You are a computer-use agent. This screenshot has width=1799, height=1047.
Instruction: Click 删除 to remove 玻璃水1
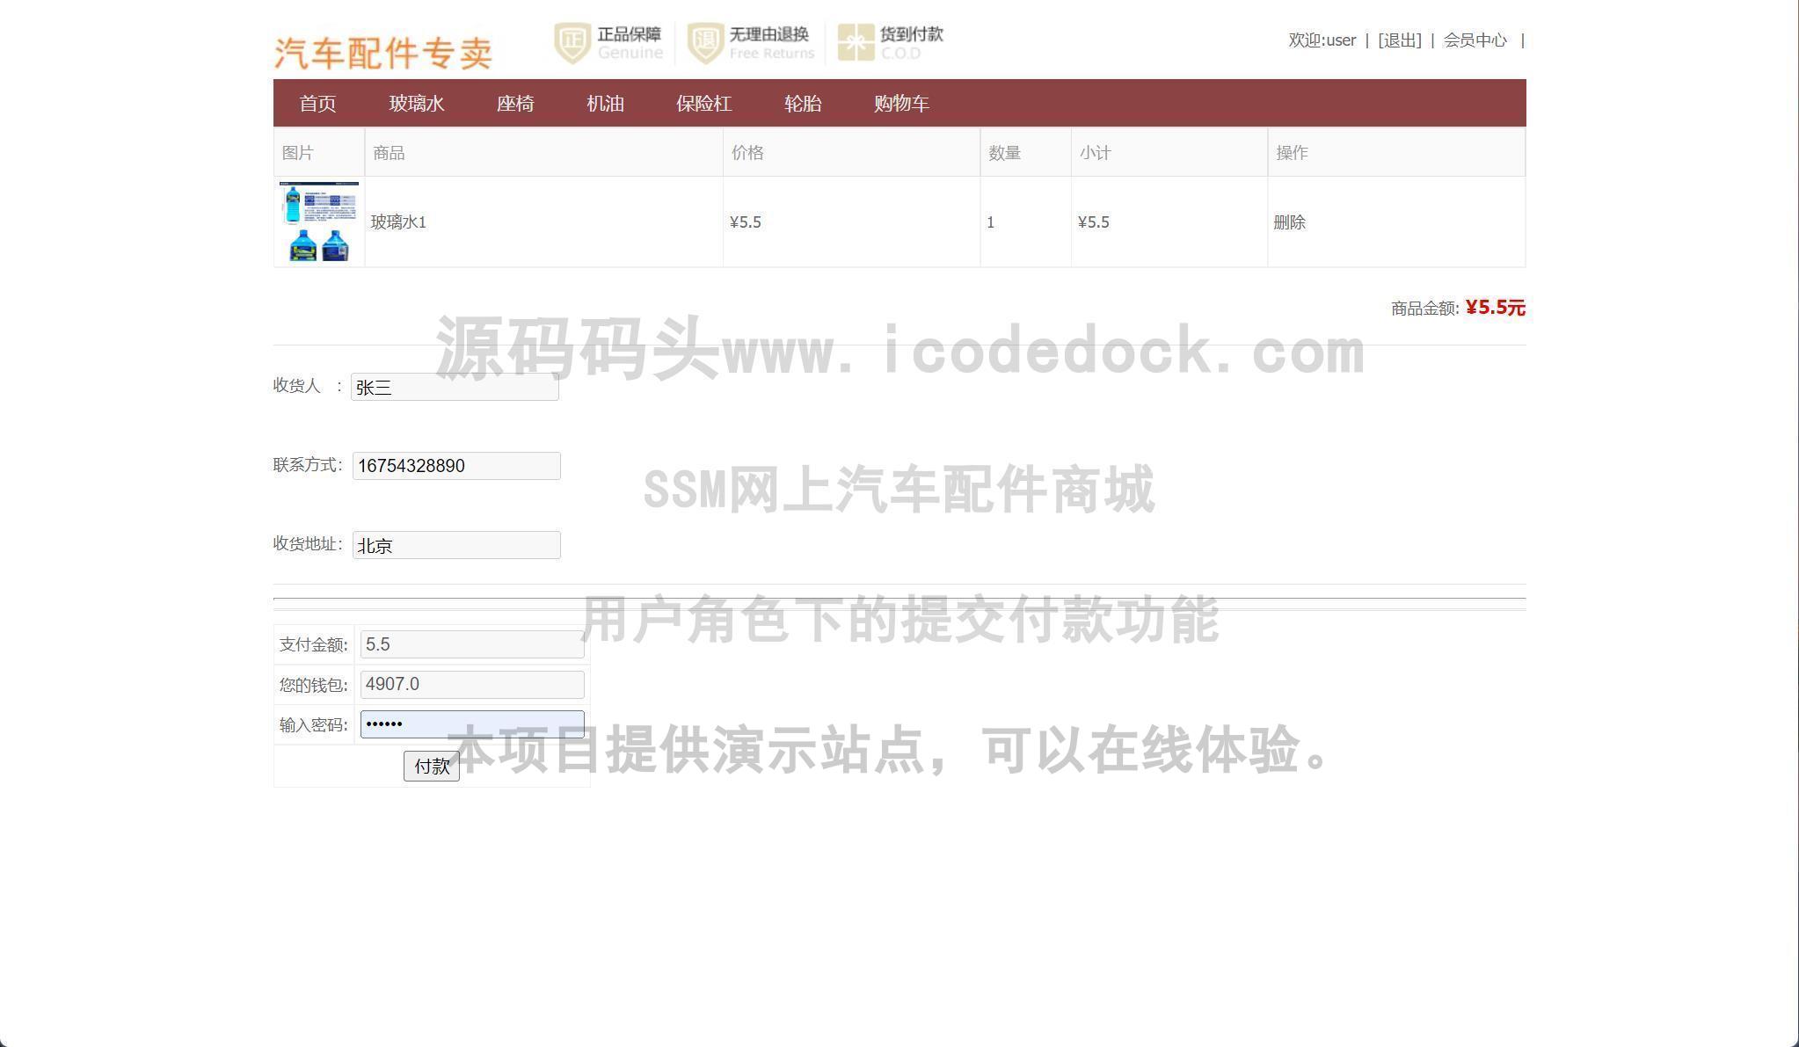coord(1289,222)
